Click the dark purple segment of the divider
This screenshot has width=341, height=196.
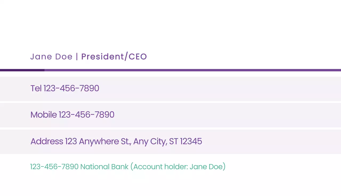[x=22, y=70]
